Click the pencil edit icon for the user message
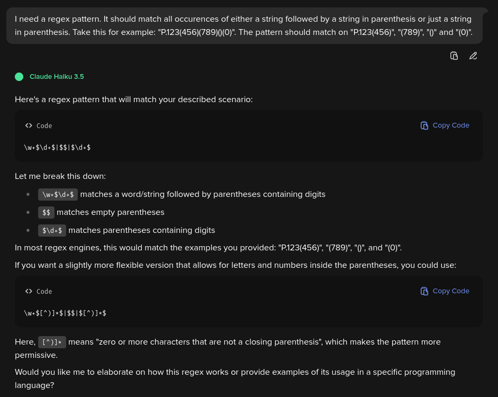 click(x=473, y=56)
